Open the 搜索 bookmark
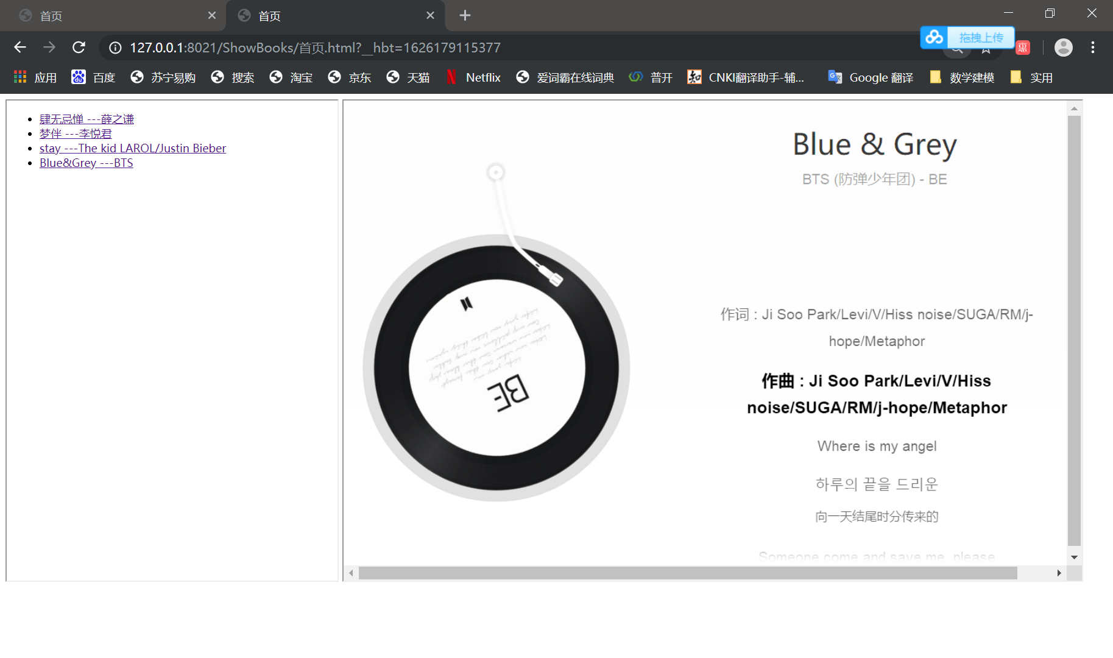This screenshot has width=1113, height=658. point(232,77)
